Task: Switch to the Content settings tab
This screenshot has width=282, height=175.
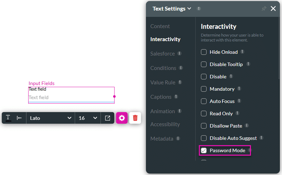Action: click(160, 26)
